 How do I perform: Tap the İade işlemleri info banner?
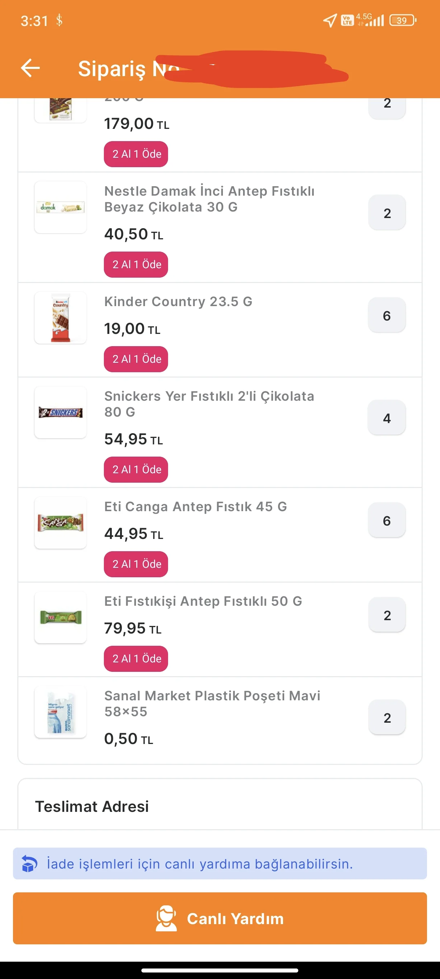220,863
